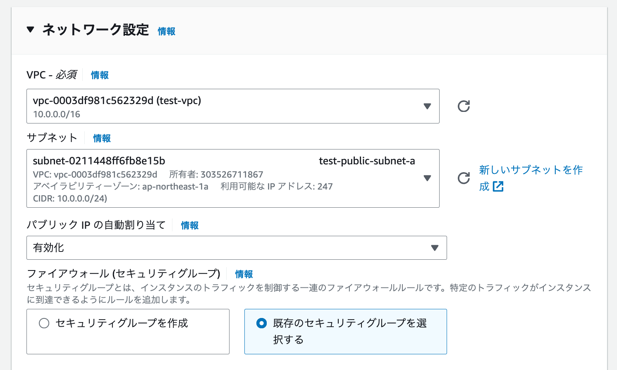Click external link icon after 成
617x370 pixels.
click(x=498, y=187)
